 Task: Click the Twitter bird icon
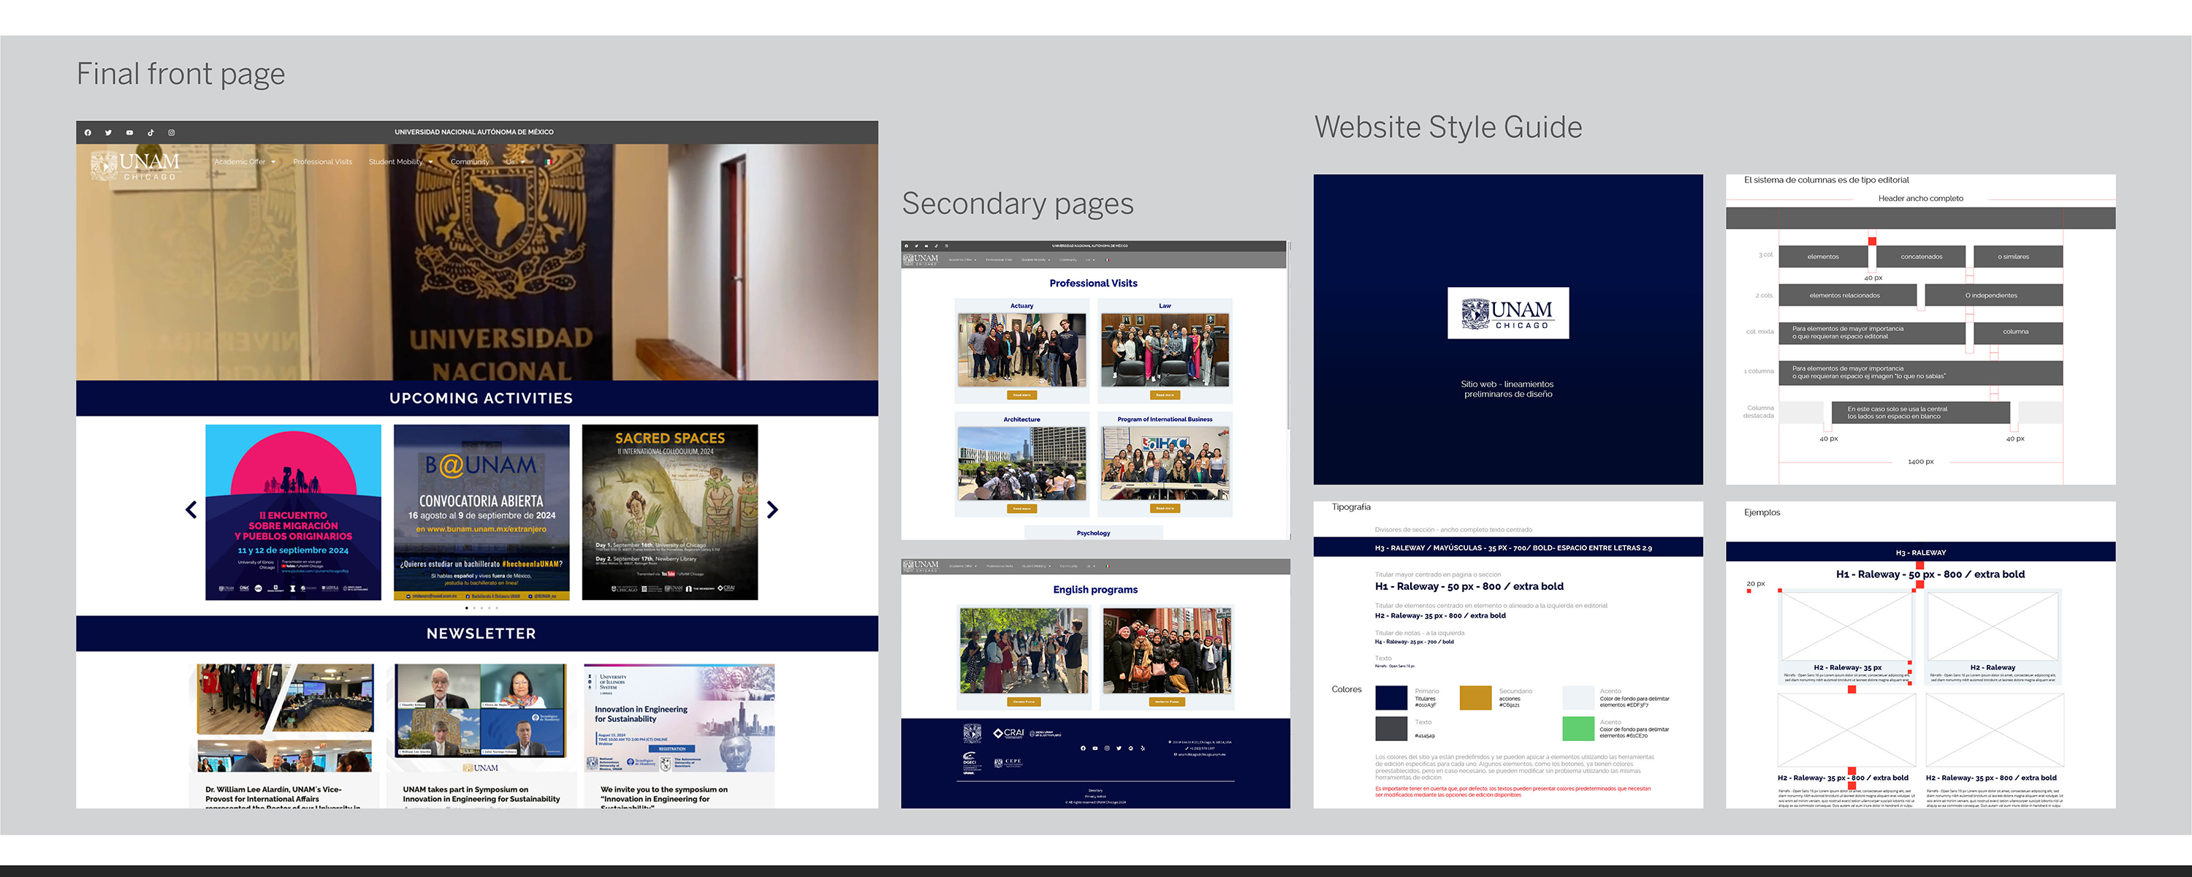click(108, 133)
